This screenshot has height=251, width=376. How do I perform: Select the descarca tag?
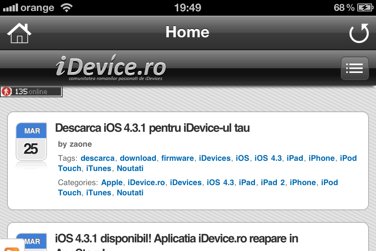pyautogui.click(x=98, y=158)
